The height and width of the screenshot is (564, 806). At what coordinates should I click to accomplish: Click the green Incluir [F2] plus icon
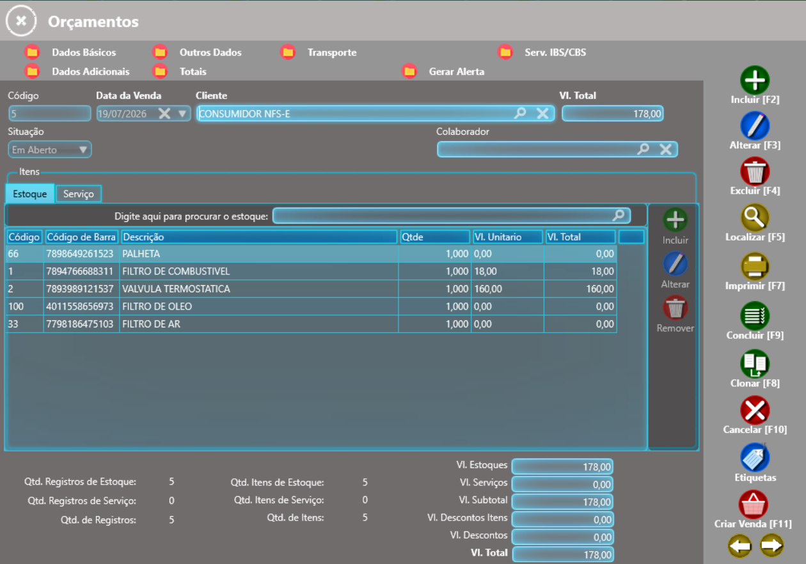click(755, 81)
